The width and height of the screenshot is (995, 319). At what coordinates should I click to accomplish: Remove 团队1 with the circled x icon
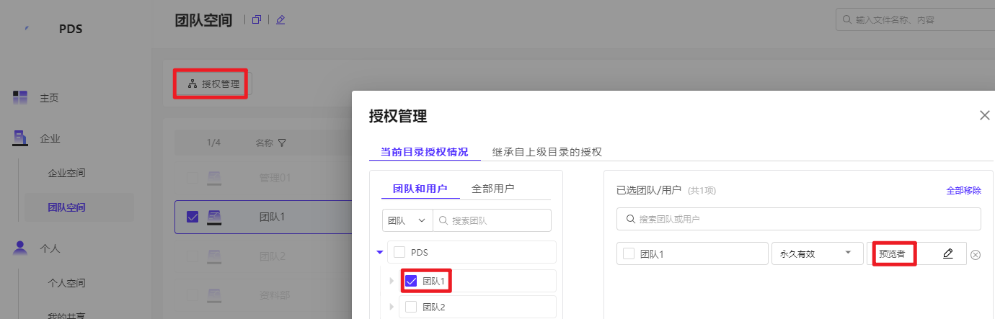976,254
